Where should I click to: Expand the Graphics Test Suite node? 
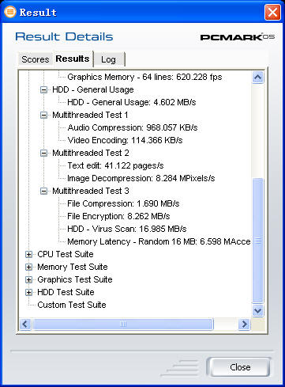pos(28,279)
